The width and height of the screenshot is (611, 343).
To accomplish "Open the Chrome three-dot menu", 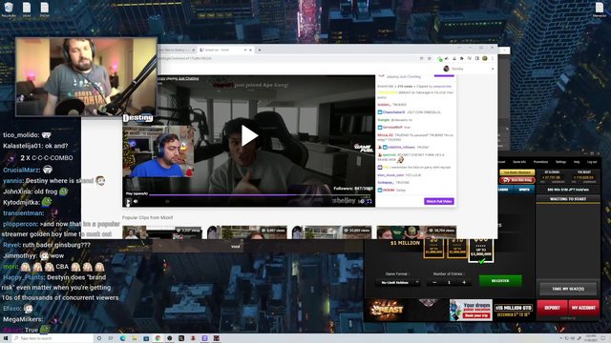I will tap(493, 58).
